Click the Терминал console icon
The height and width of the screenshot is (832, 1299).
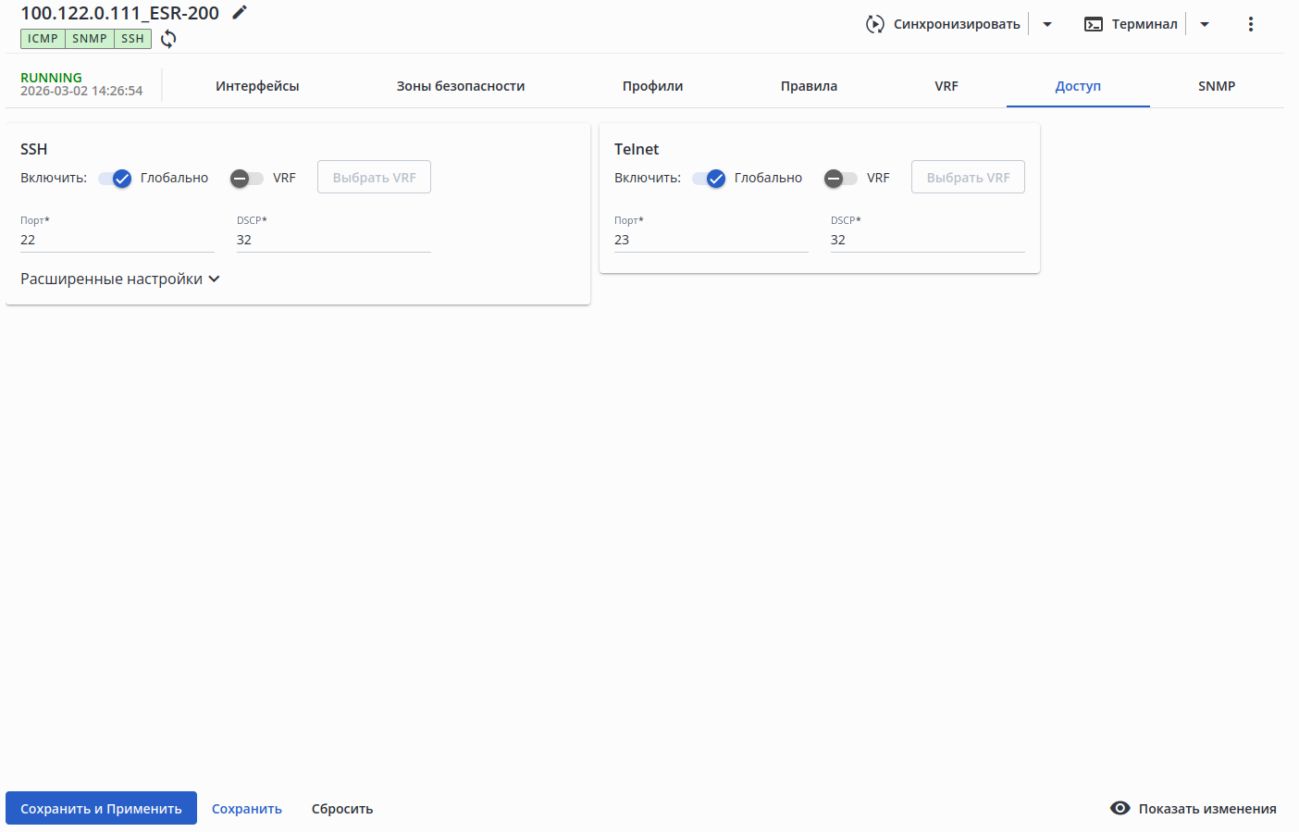pos(1094,24)
